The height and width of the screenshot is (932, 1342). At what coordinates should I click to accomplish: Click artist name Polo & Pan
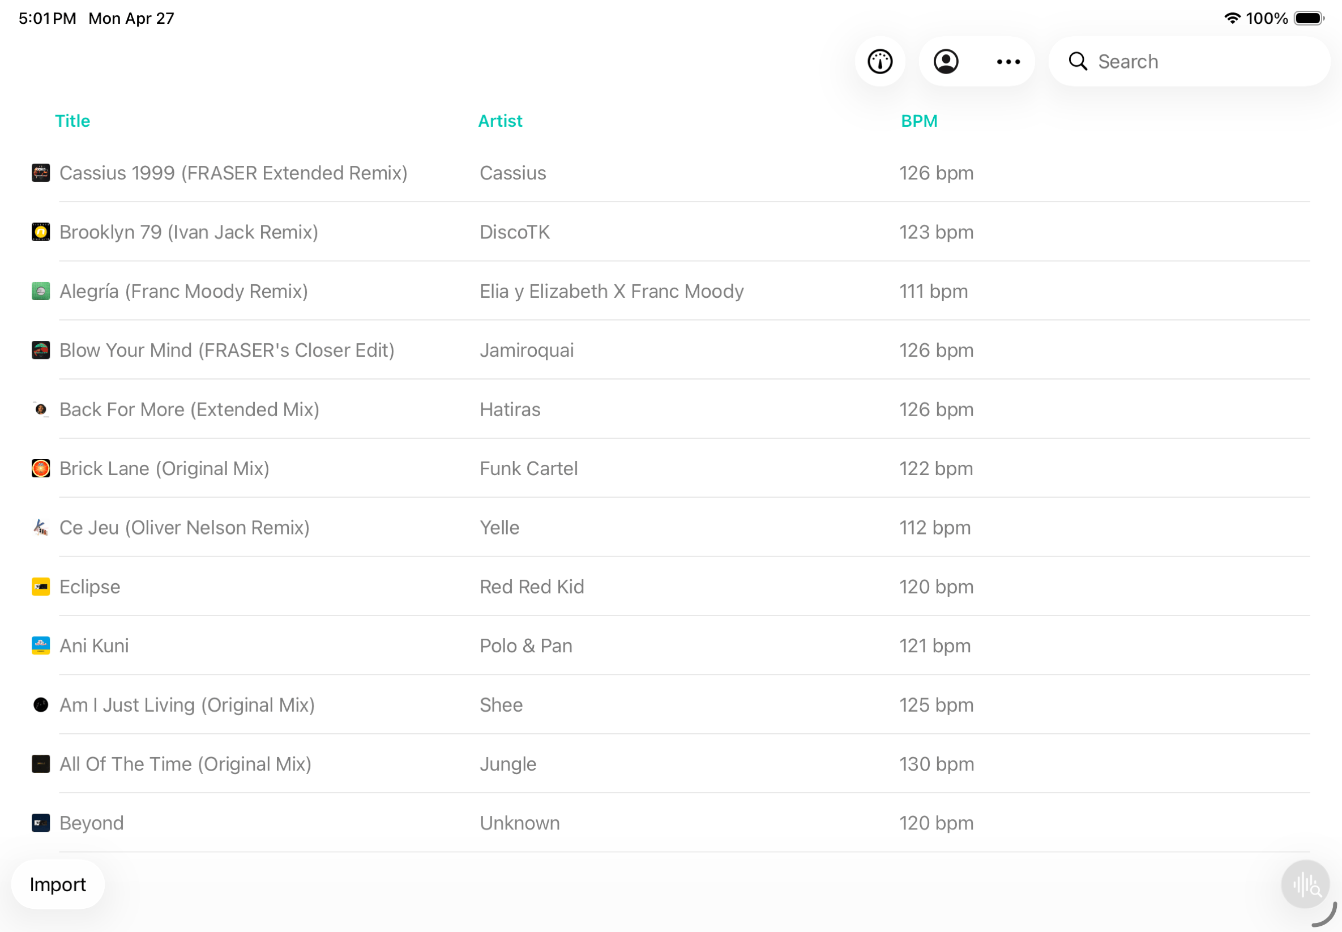[525, 645]
